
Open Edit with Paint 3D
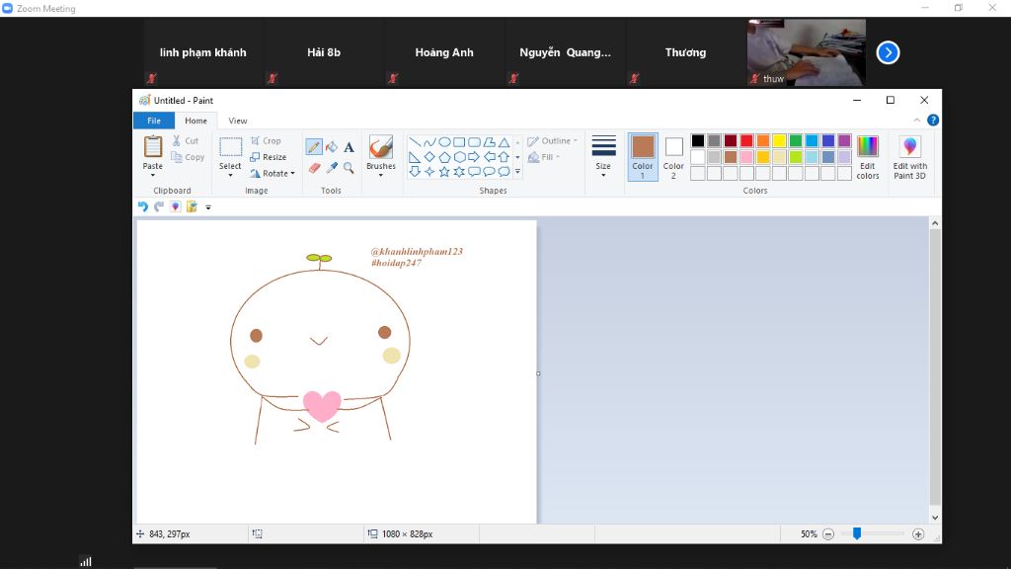pyautogui.click(x=909, y=157)
